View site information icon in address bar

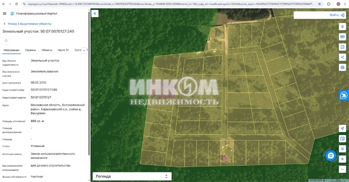point(24,4)
